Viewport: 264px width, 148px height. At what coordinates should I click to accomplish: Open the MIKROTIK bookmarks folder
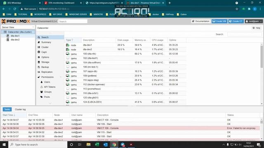click(96, 14)
